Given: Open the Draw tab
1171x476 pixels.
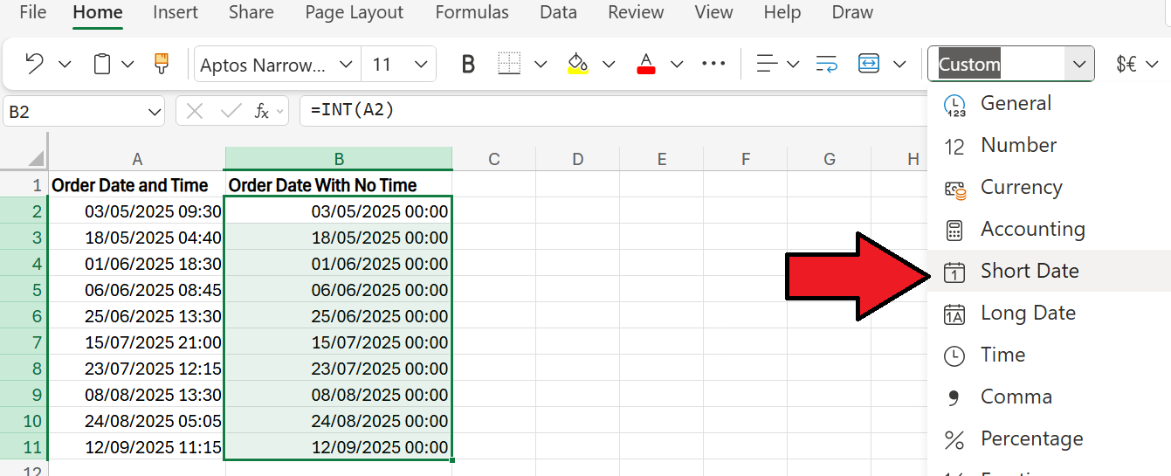Looking at the screenshot, I should tap(852, 12).
